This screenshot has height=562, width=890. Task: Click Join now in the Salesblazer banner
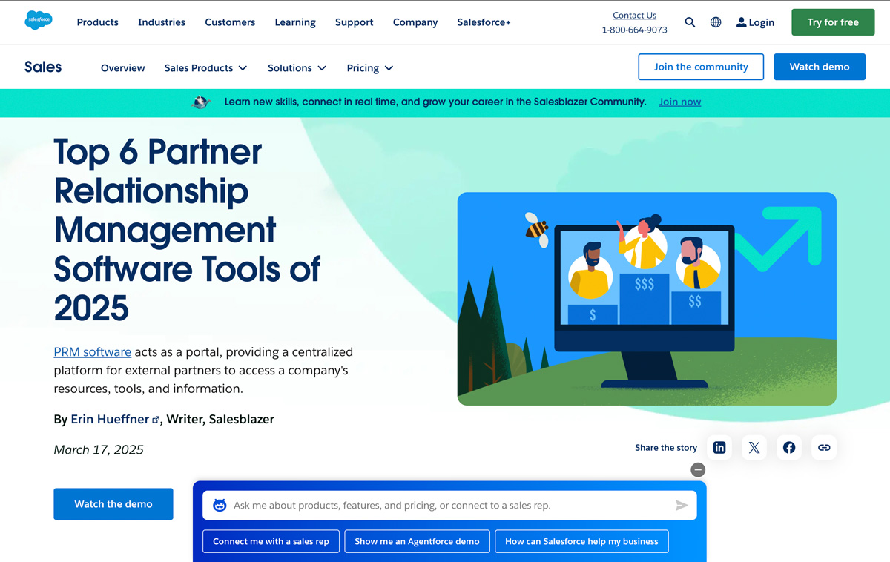point(679,102)
